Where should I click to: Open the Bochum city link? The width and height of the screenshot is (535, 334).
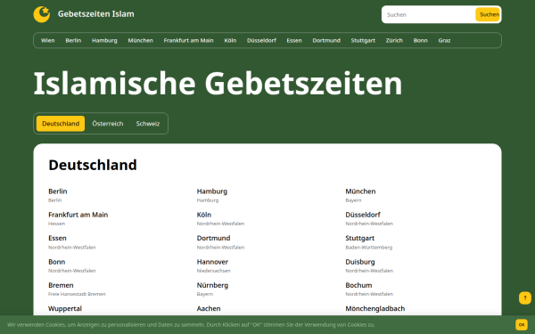(x=358, y=285)
